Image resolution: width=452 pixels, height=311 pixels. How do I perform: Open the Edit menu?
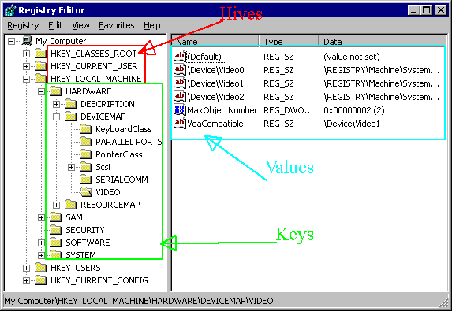pos(55,26)
